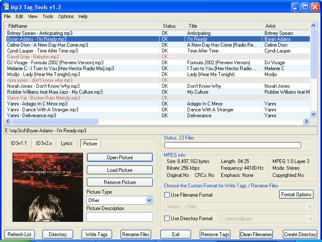Enable the Use Filename Format checkbox
Viewport: 322px width, 242px height.
pos(167,195)
